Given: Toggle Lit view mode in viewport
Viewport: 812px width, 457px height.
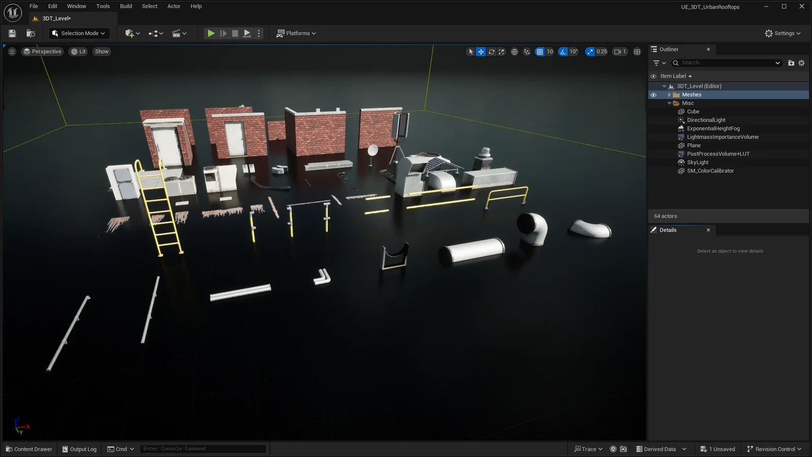Looking at the screenshot, I should (x=78, y=51).
